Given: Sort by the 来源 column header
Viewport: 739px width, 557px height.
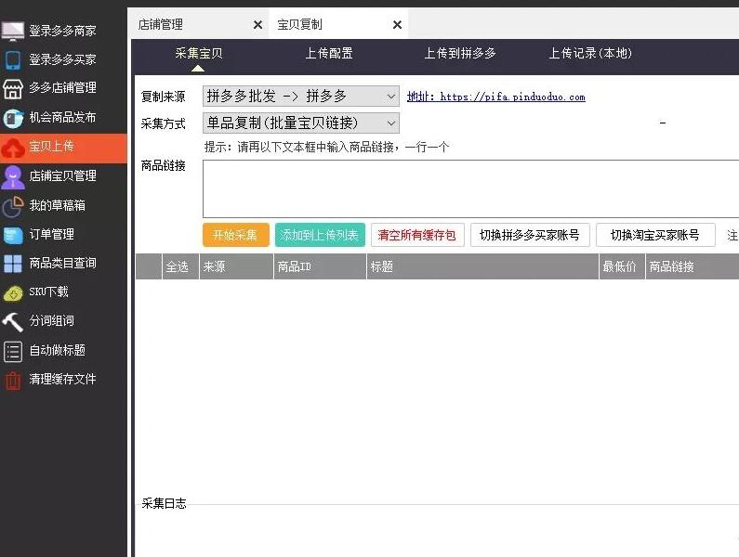Looking at the screenshot, I should [x=236, y=267].
